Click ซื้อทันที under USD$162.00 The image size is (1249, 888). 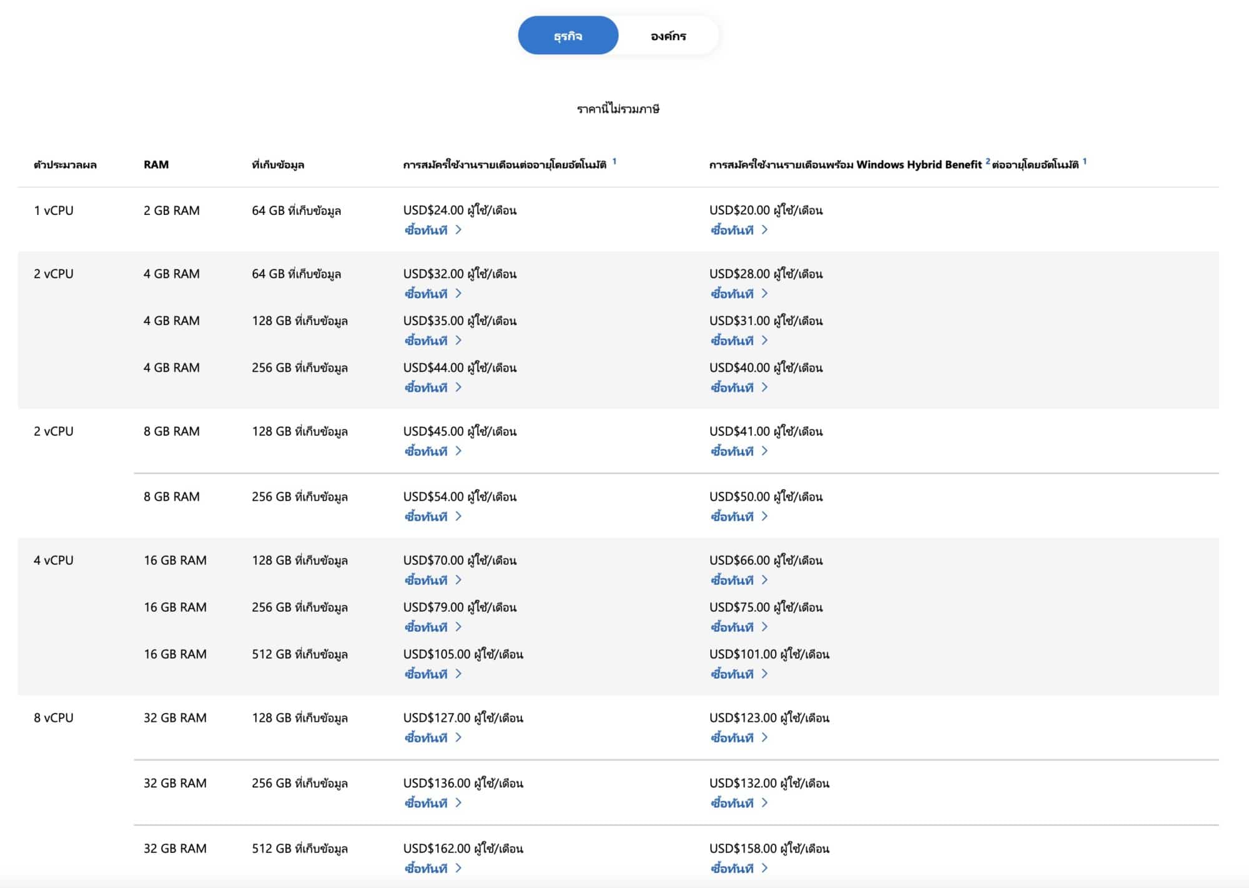pos(433,869)
